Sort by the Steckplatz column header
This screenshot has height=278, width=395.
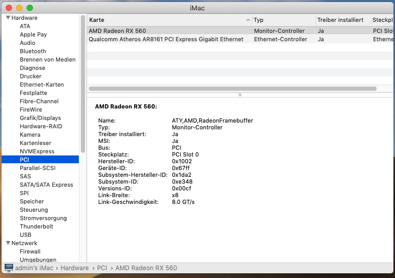coord(382,20)
